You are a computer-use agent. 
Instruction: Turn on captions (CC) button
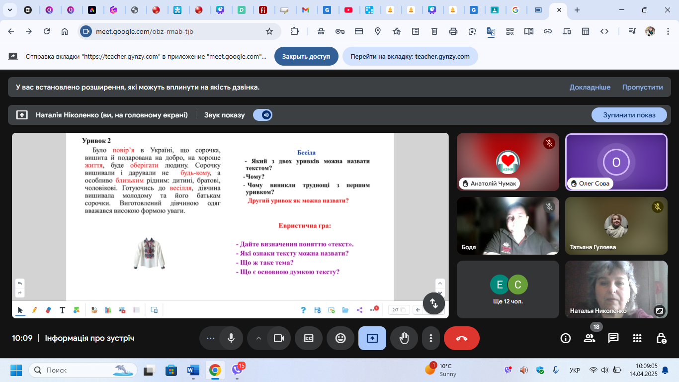pos(309,338)
